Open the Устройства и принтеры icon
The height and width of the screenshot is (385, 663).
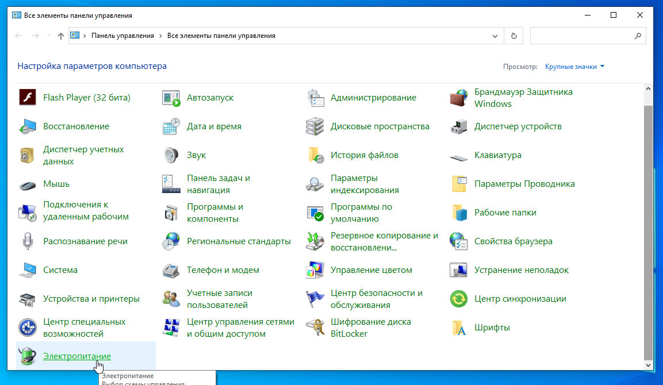[x=28, y=299]
